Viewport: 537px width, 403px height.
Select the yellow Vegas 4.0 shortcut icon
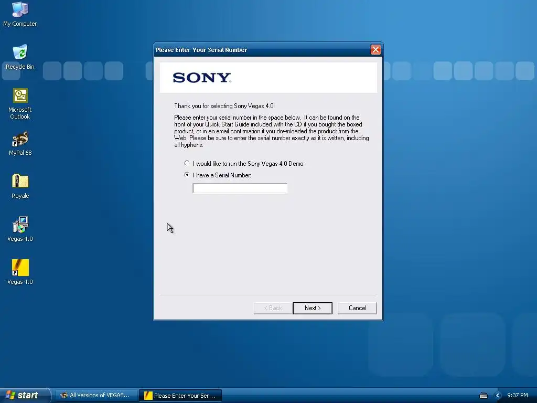20,272
